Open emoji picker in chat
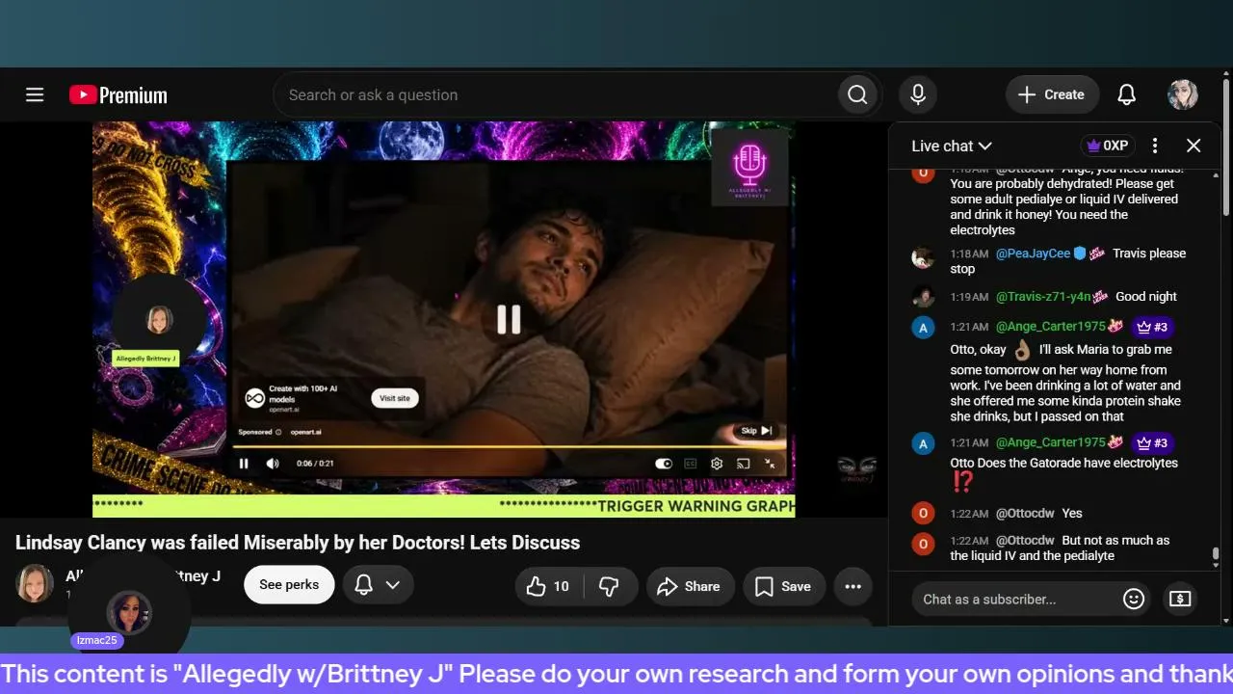 click(x=1134, y=599)
